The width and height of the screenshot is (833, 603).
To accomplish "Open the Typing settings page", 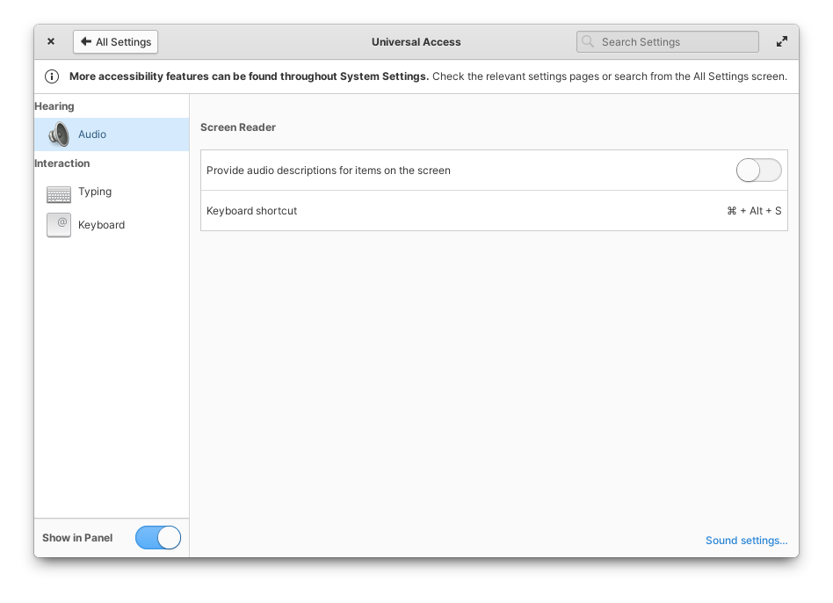I will (x=95, y=192).
